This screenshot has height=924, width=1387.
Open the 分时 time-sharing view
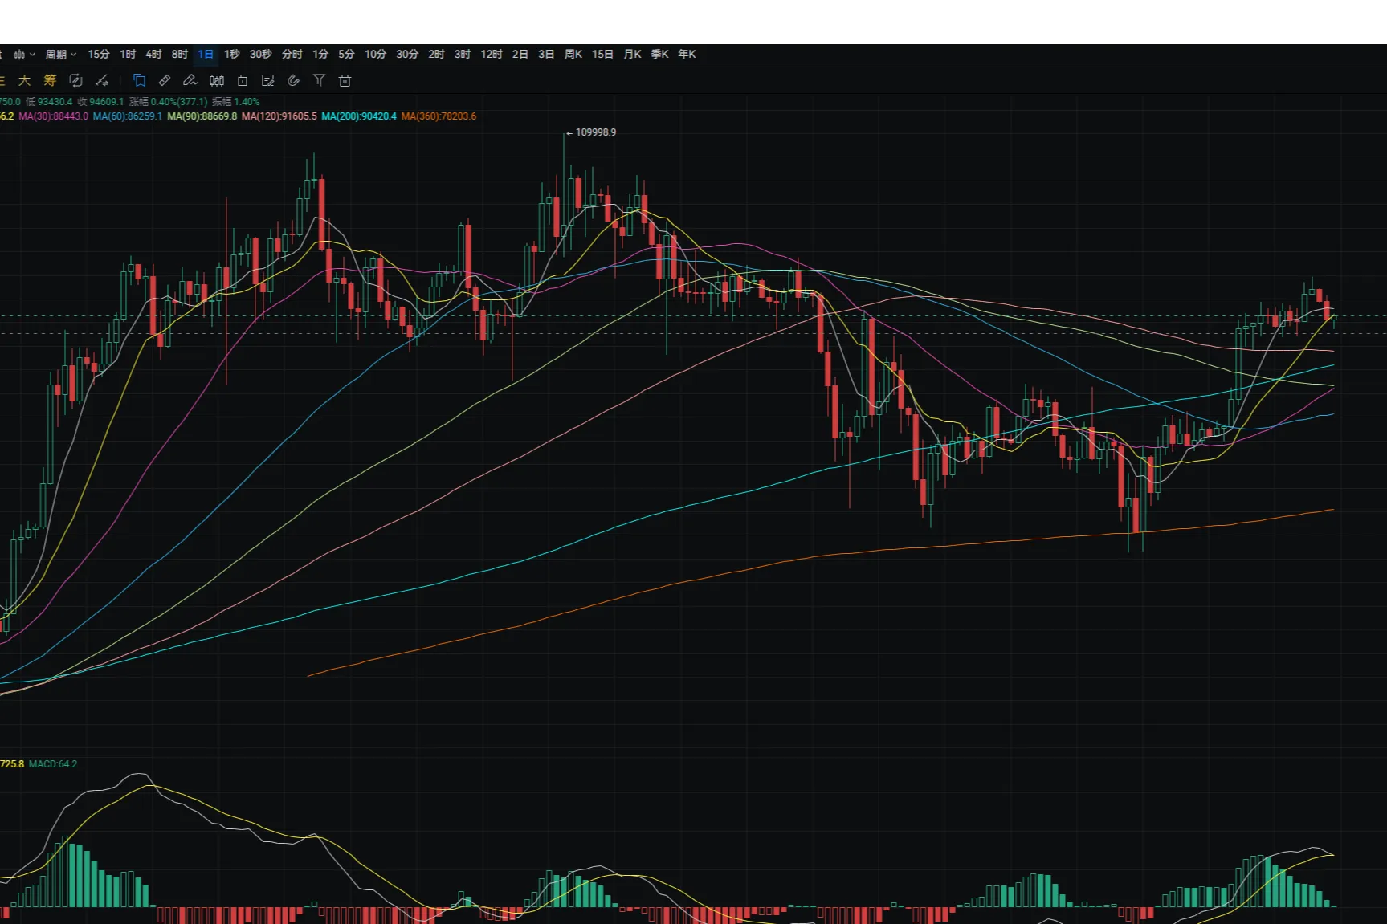292,55
